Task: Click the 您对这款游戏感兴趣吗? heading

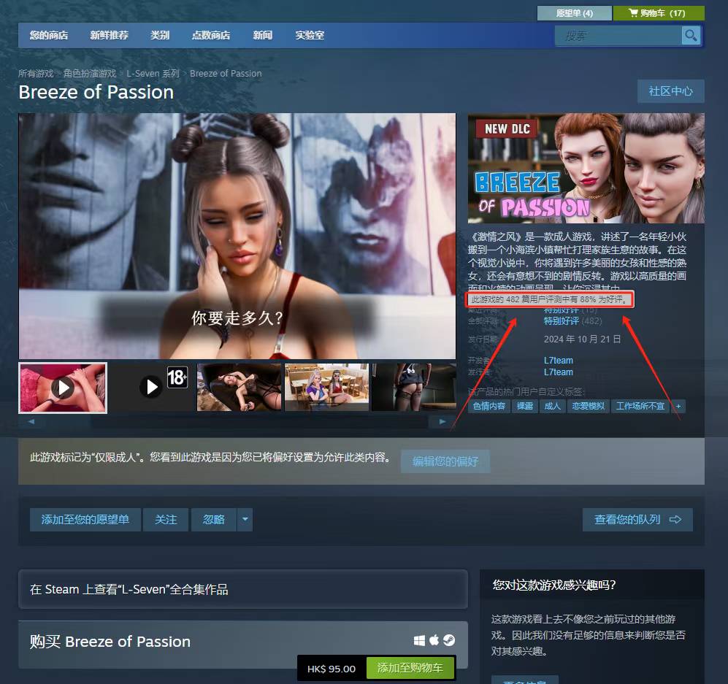Action: coord(554,585)
